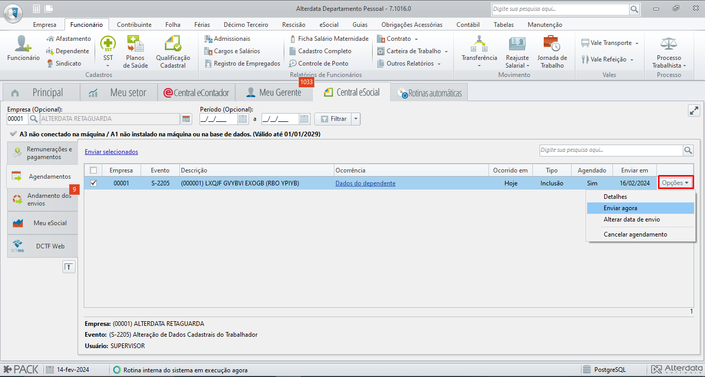Click the Descrição column header
705x377 pixels.
click(x=256, y=170)
